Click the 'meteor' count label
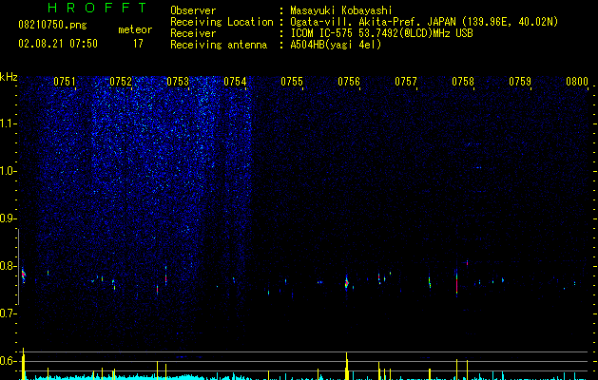598x380 pixels. pyautogui.click(x=135, y=29)
